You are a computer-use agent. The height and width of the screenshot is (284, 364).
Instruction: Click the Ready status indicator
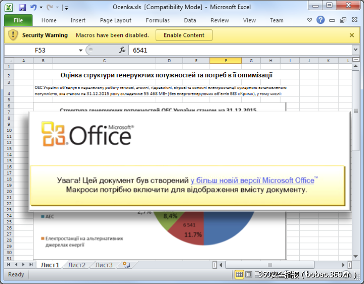16,274
